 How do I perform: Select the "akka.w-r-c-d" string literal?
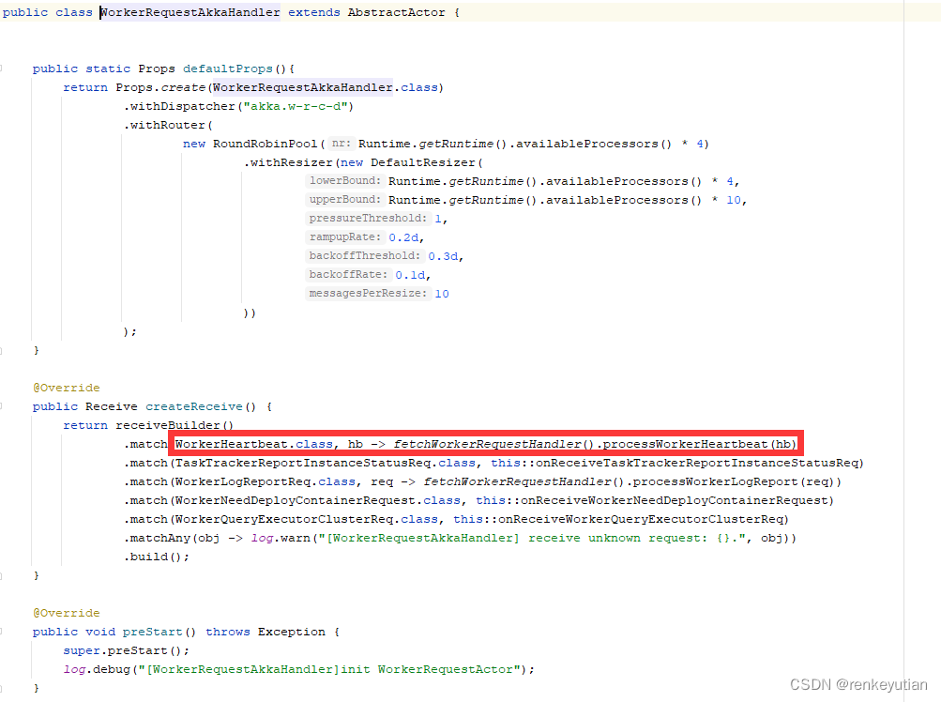296,106
